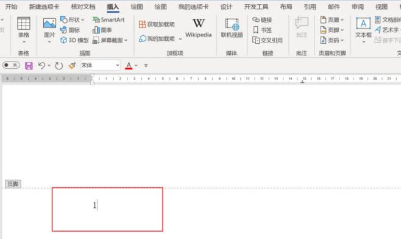The height and width of the screenshot is (239, 401).
Task: Switch to the 开发工具 tab
Action: click(256, 7)
